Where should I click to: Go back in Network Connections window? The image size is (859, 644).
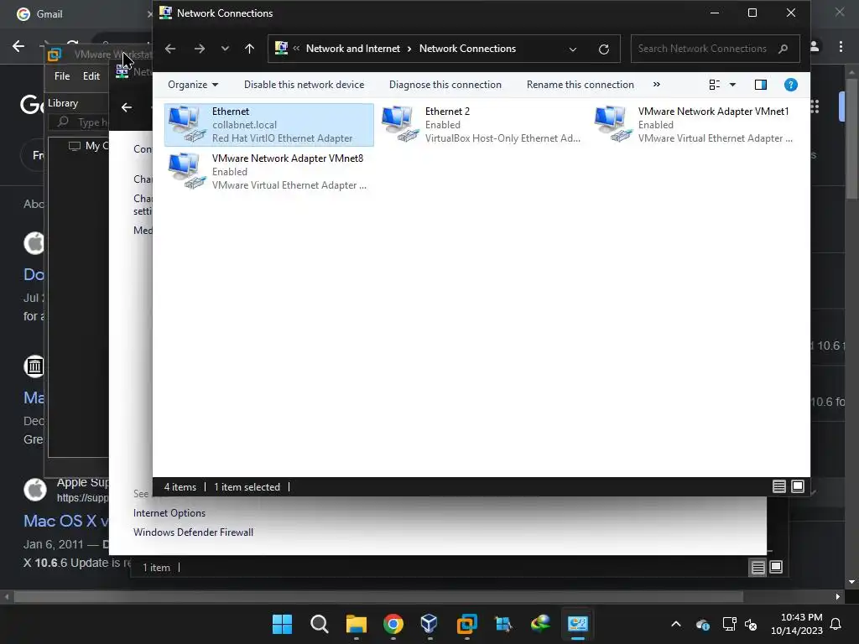coord(170,49)
